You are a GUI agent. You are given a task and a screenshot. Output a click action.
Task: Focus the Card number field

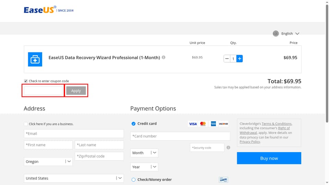tap(180, 136)
